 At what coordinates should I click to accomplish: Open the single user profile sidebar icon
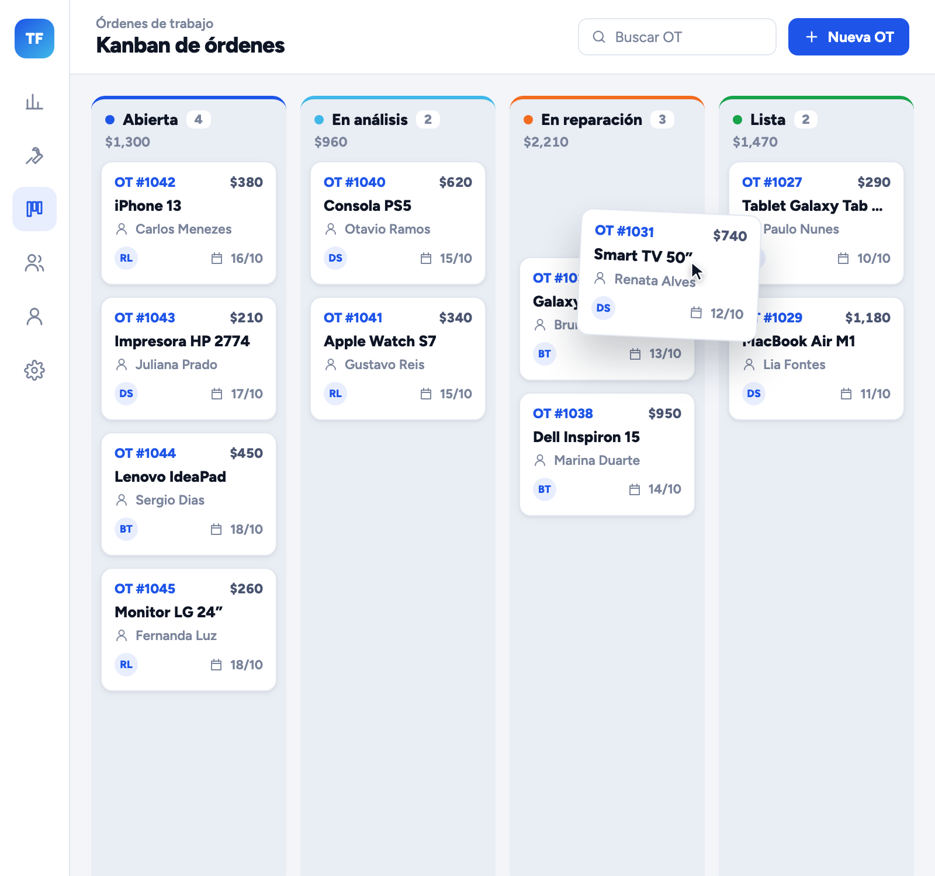(34, 317)
